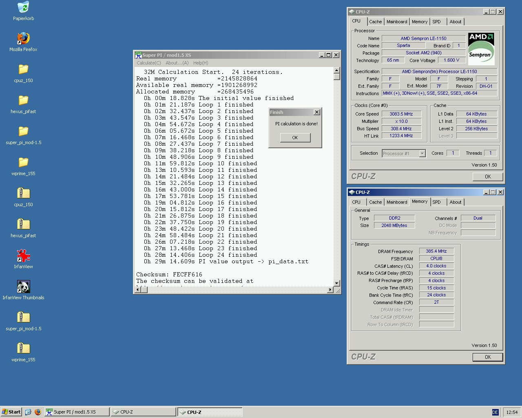Click the Super PI title bar icon
This screenshot has height=418, width=522.
tap(138, 55)
